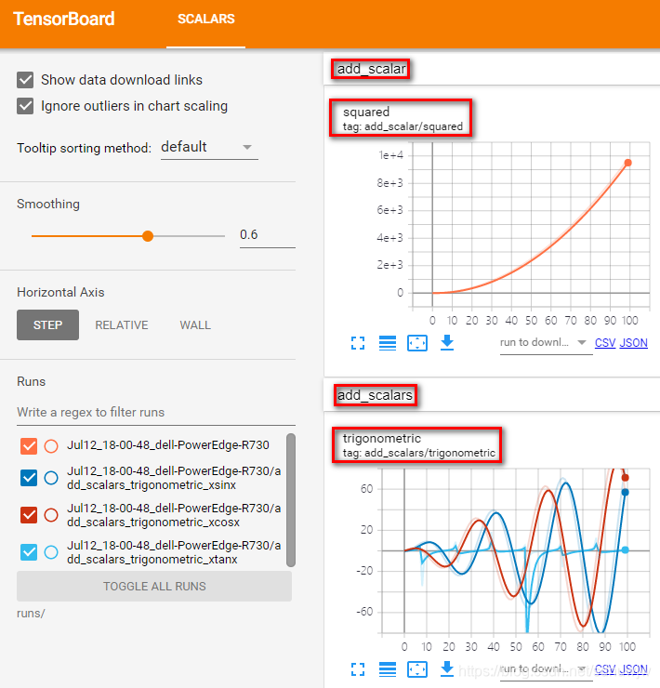Select only the dell-PowerEdge-R730 base run radio
Image resolution: width=660 pixels, height=688 pixels.
click(x=51, y=445)
